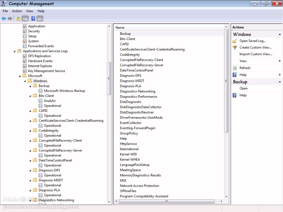Click the Key Management Service log icon
The width and height of the screenshot is (283, 212).
(25, 71)
